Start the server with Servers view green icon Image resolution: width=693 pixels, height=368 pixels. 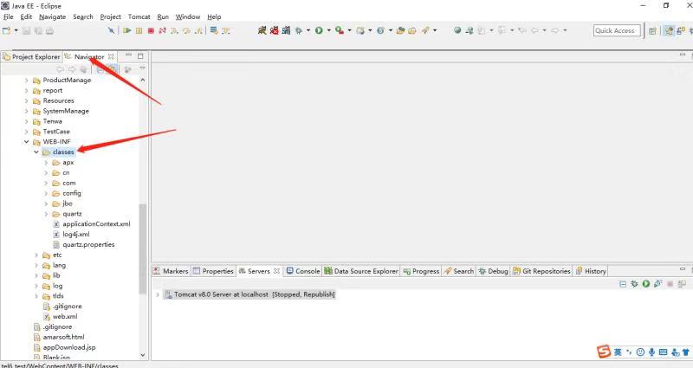646,284
